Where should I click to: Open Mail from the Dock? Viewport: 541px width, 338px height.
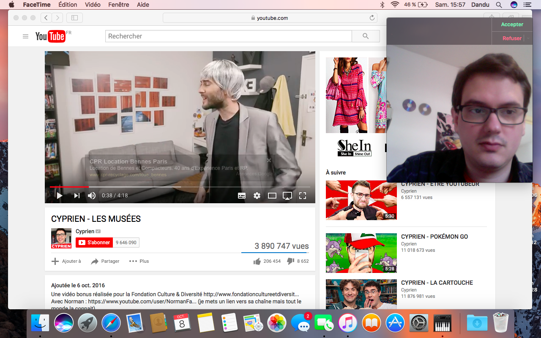135,323
